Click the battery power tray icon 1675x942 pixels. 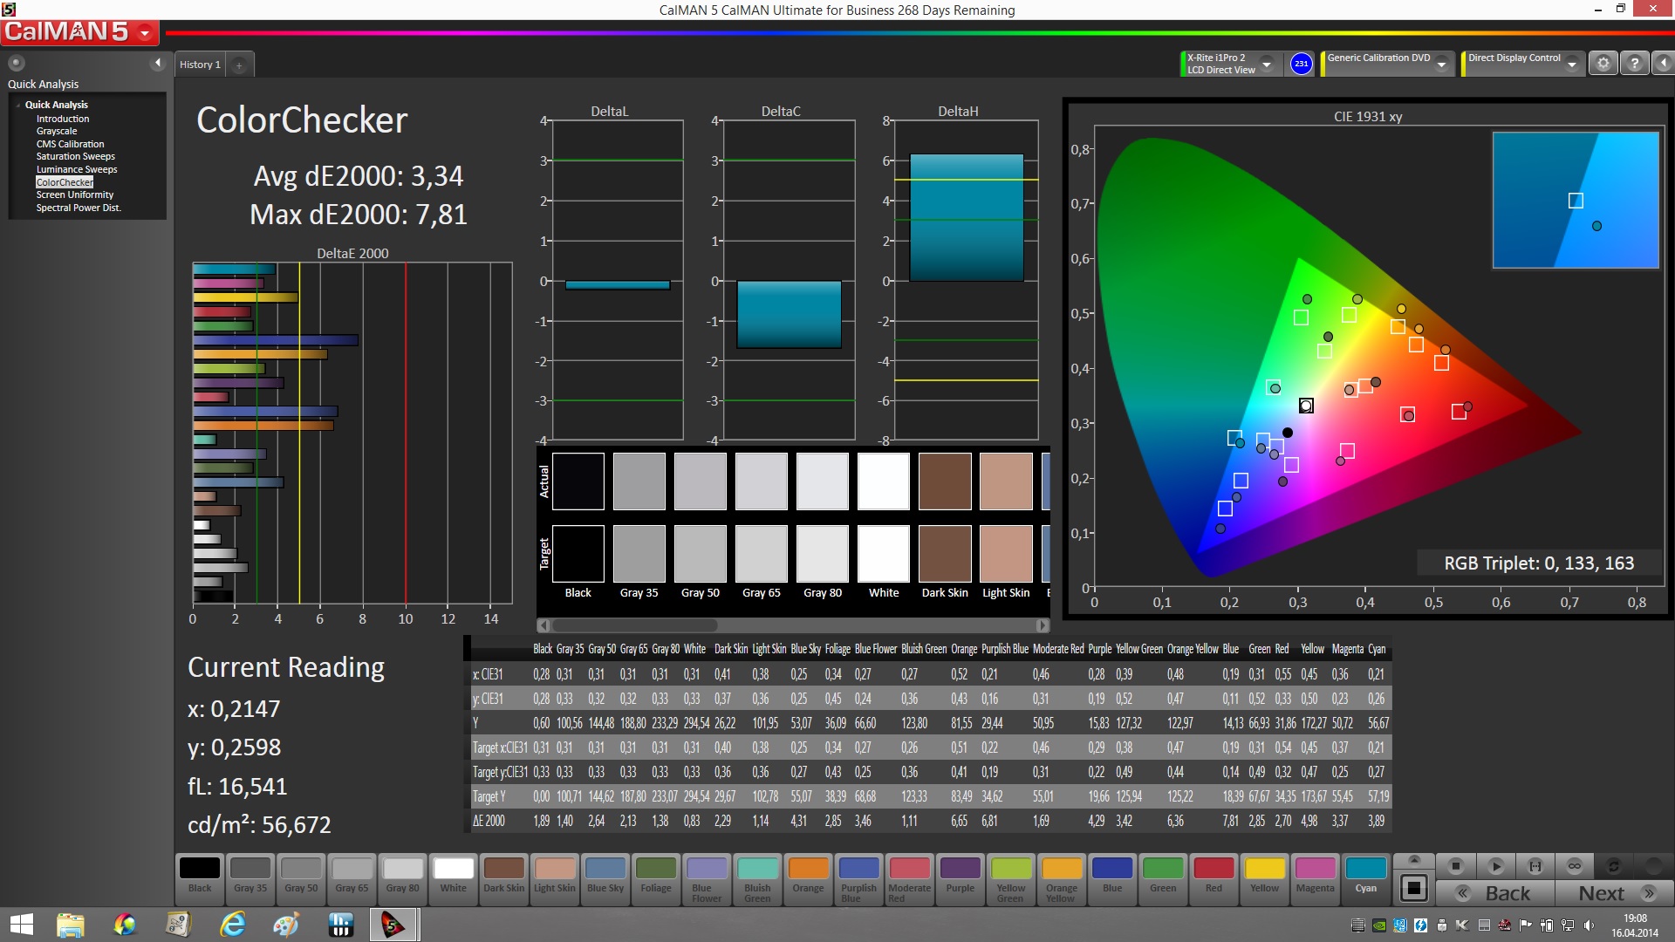click(1547, 925)
